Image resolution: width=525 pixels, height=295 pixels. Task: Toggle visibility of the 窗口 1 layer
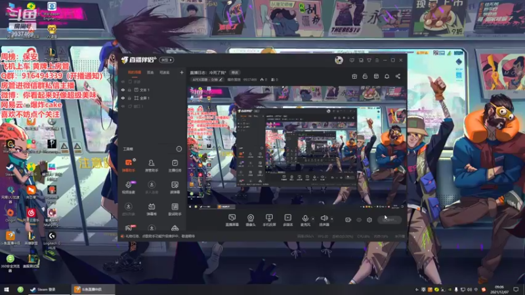(x=123, y=106)
